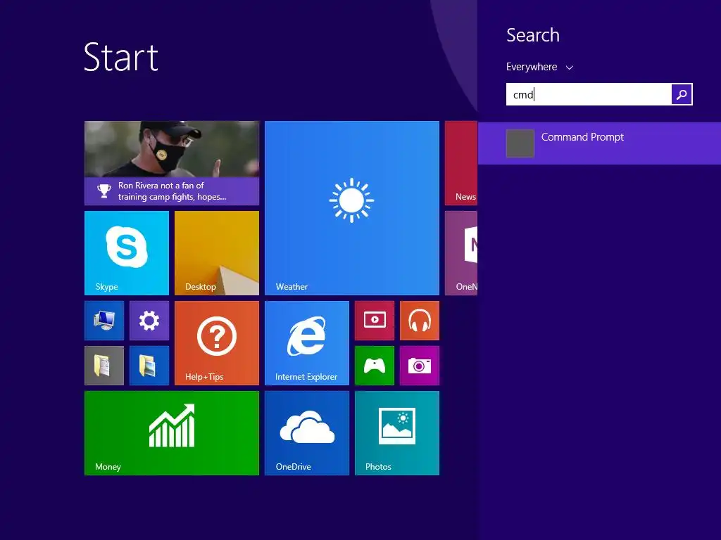Open the Video player tile
Screen dimensions: 721x540
375,321
